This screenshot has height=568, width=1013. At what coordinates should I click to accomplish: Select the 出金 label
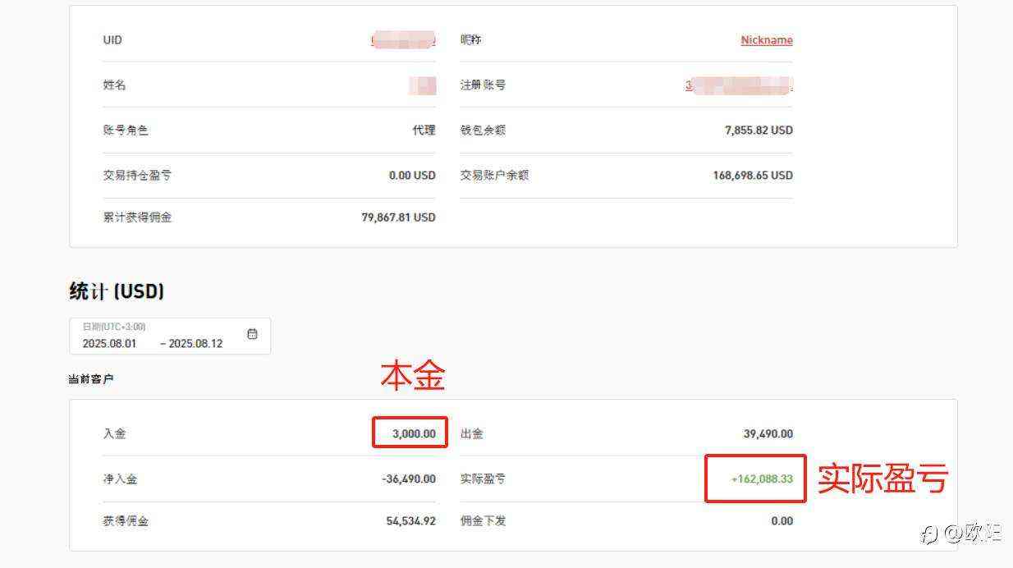tap(471, 433)
